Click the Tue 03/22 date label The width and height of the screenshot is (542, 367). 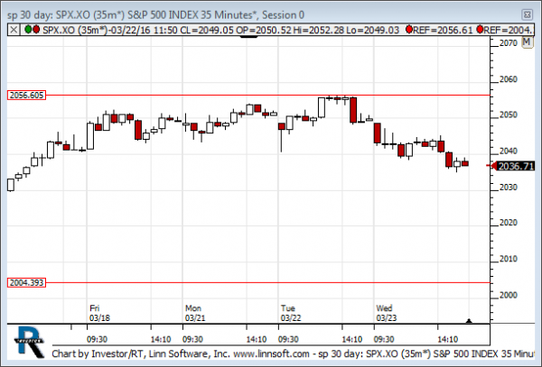(x=289, y=312)
